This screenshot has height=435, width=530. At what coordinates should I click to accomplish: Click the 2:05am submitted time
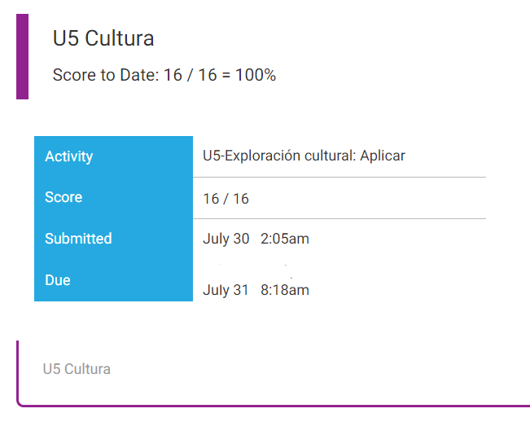285,239
